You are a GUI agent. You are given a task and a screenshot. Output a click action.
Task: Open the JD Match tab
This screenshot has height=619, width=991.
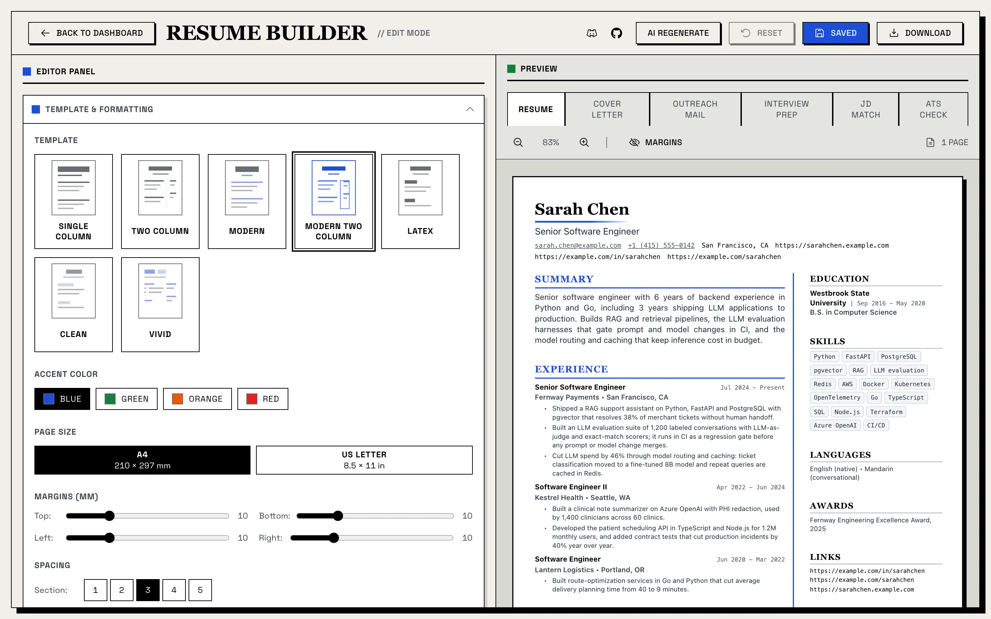865,109
